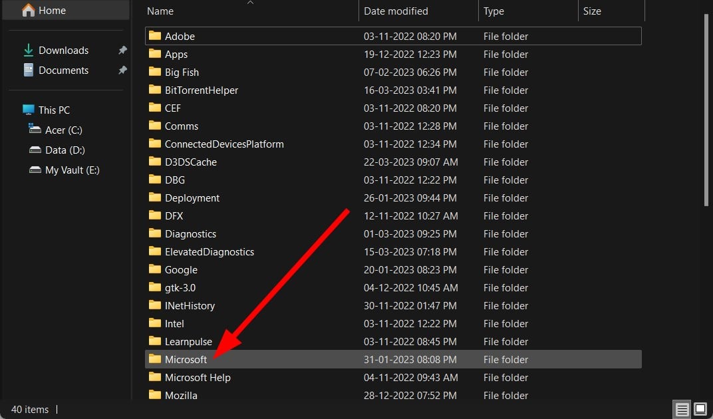
Task: Select the Apps folder icon
Action: point(155,54)
